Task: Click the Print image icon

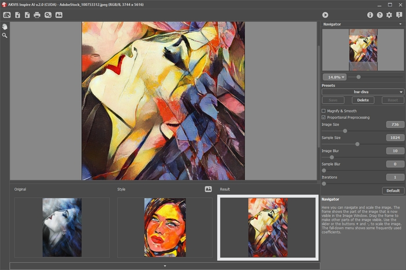Action: [37, 14]
